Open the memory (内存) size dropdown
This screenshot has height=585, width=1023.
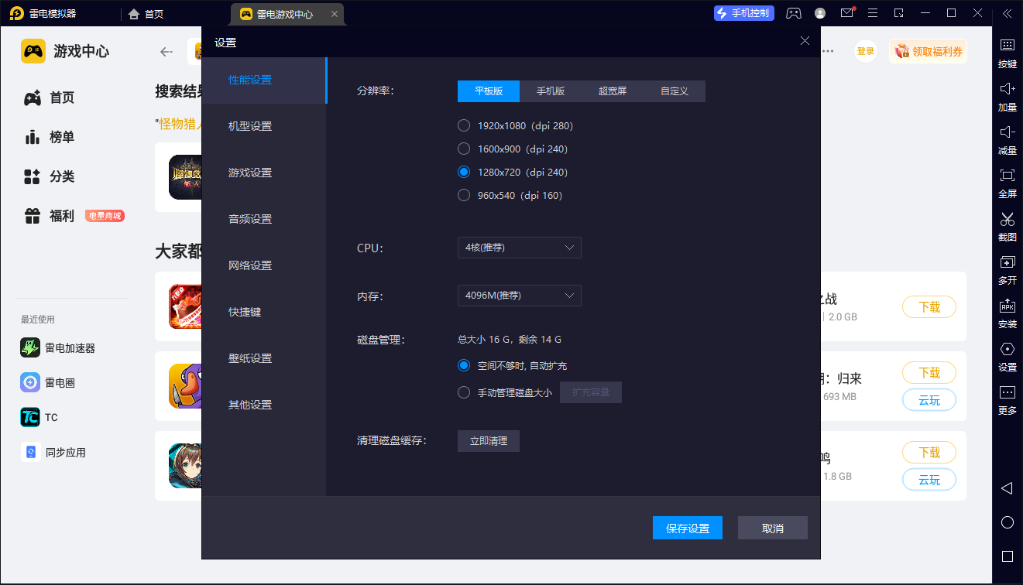(x=519, y=296)
